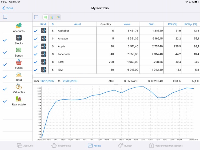Toggle the Gold category checkmark
200x150 pixels.
5,77
